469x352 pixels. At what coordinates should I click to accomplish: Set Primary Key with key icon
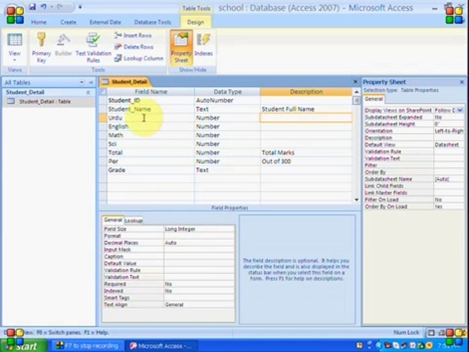coord(41,48)
